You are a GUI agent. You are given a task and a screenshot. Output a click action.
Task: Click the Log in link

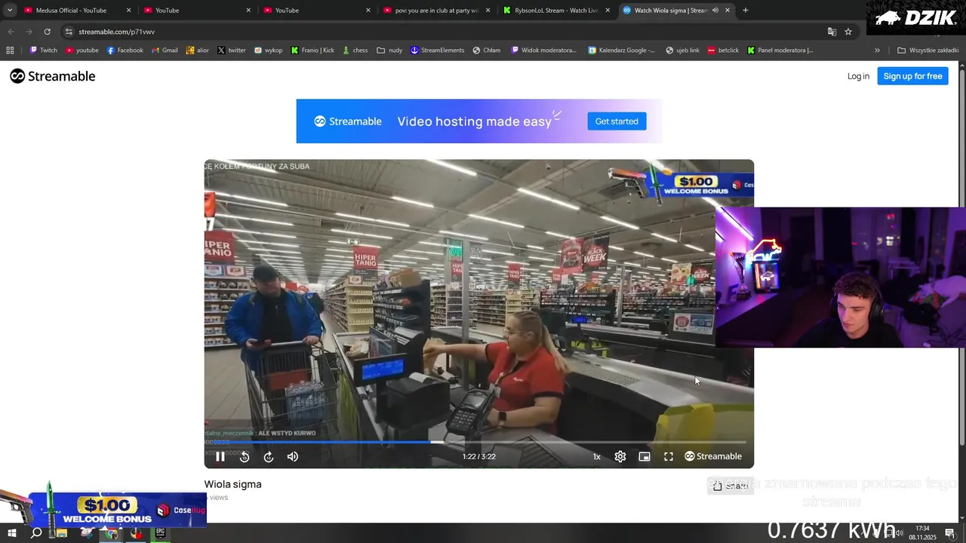pyautogui.click(x=858, y=76)
